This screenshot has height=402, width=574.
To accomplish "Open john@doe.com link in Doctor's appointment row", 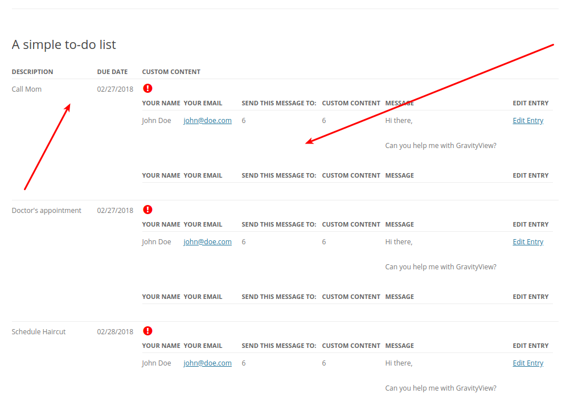I will click(x=207, y=241).
